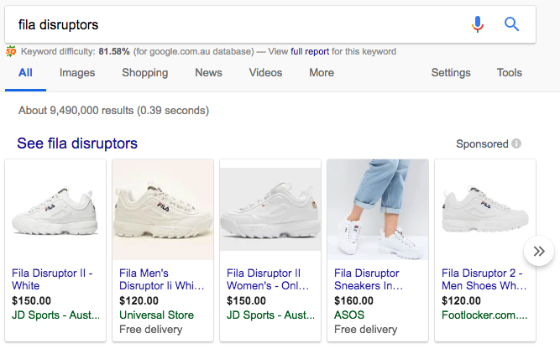Click the Fila Disruptor II - White shoe image
Image resolution: width=560 pixels, height=354 pixels.
pyautogui.click(x=55, y=210)
